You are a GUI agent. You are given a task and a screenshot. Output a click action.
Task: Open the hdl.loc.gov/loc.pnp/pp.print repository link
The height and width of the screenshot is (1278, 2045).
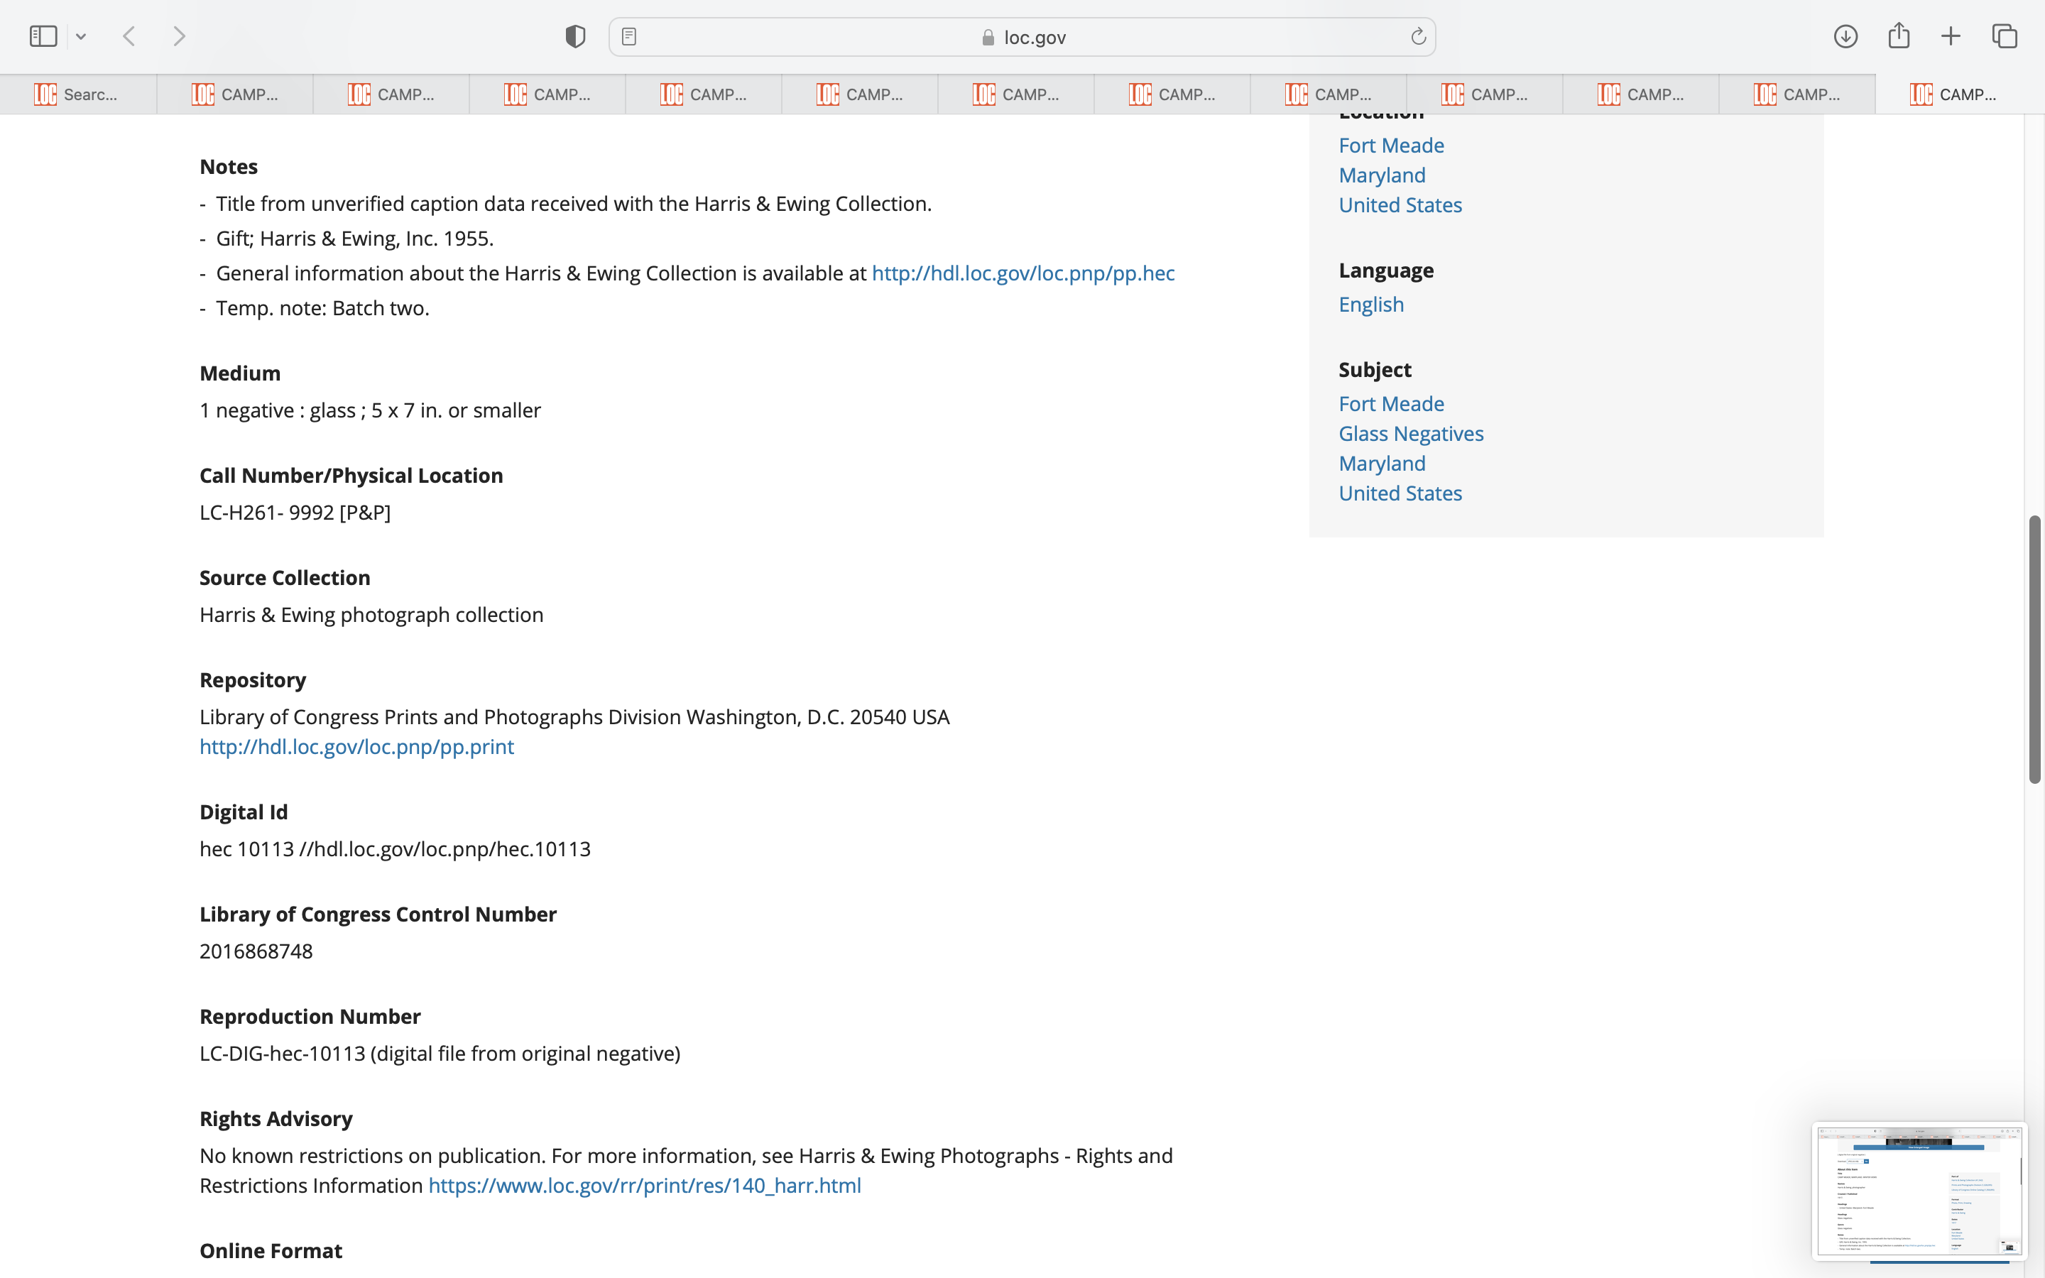(356, 746)
